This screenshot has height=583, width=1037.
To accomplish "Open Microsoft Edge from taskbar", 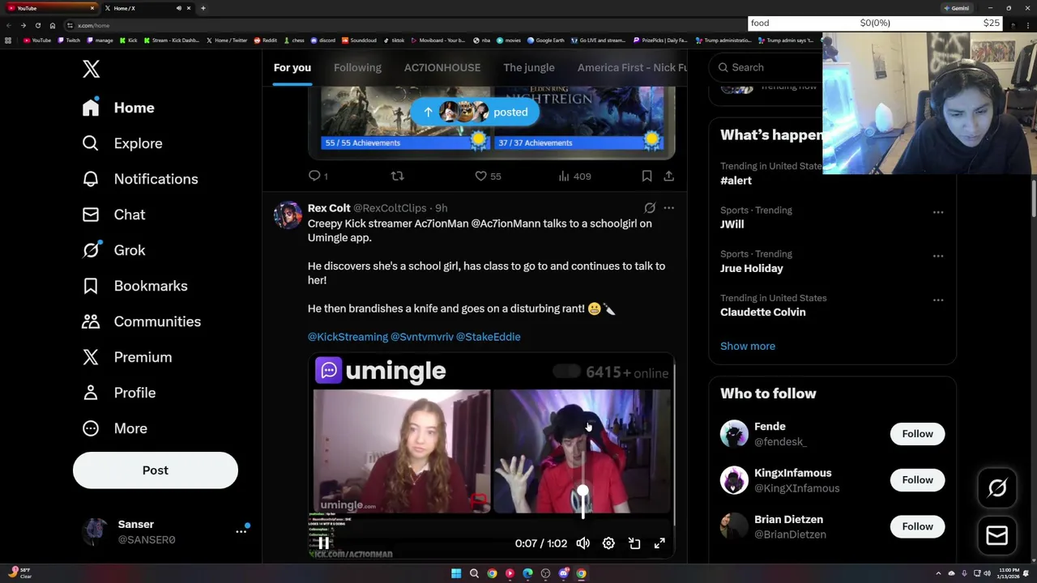I will coord(527,573).
